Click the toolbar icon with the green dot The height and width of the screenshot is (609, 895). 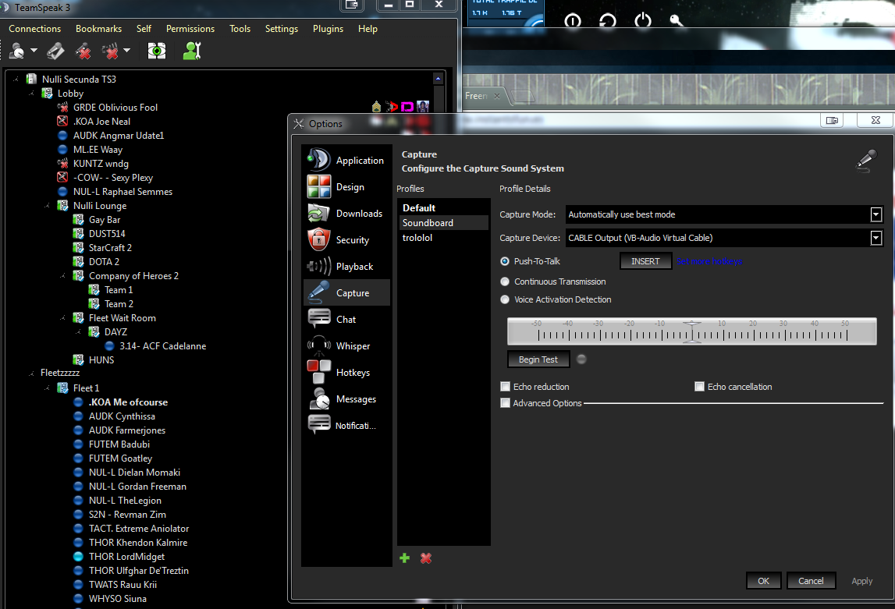pyautogui.click(x=156, y=51)
